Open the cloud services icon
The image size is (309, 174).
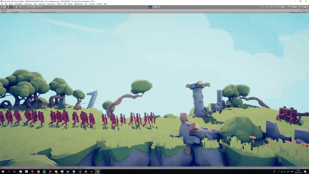click(272, 7)
